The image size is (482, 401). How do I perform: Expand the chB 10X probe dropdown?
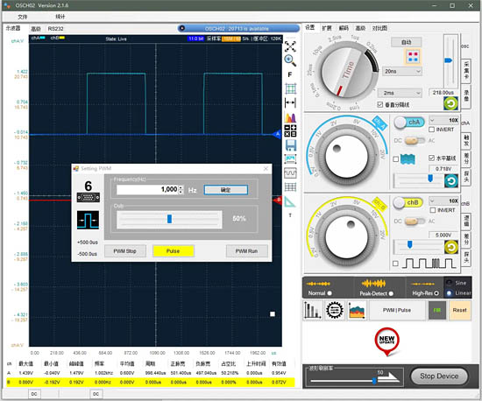coord(443,200)
